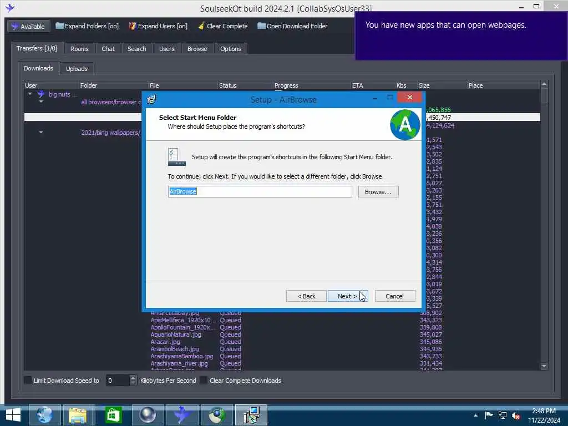Click the ETA column header

tap(373, 85)
